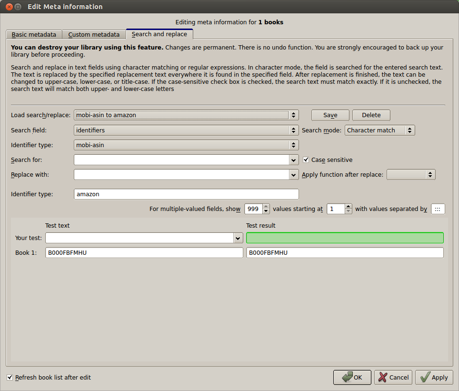Click the amazon Identifier type field
459x391 pixels.
[186, 194]
